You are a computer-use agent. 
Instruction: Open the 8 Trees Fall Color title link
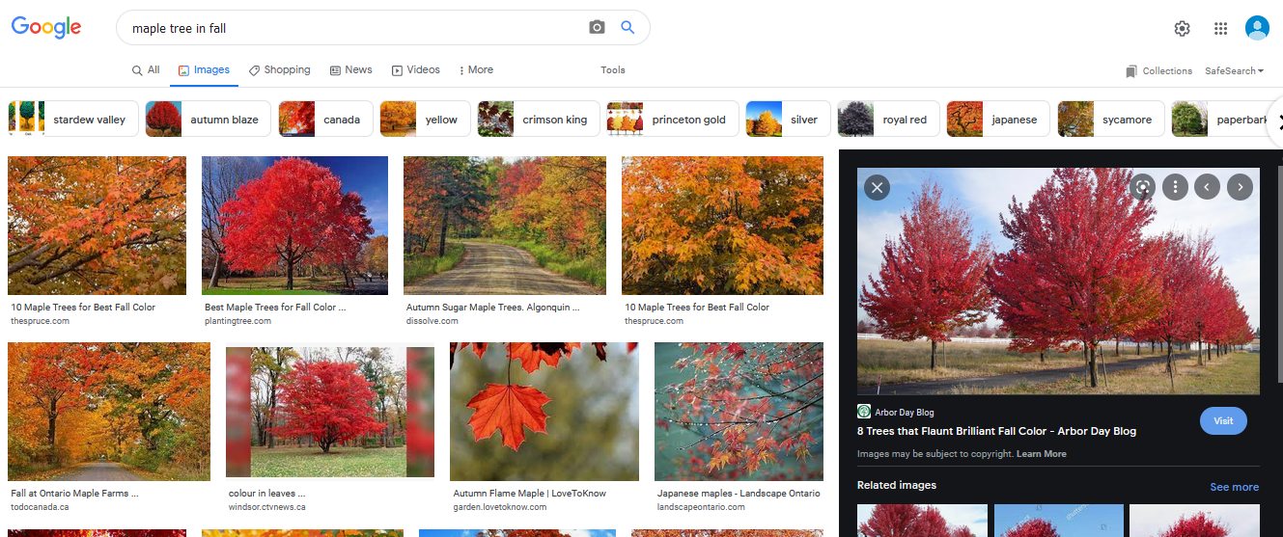click(x=996, y=431)
